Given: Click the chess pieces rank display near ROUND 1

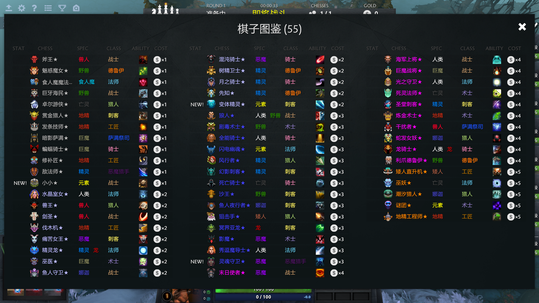Looking at the screenshot, I should pyautogui.click(x=166, y=9).
